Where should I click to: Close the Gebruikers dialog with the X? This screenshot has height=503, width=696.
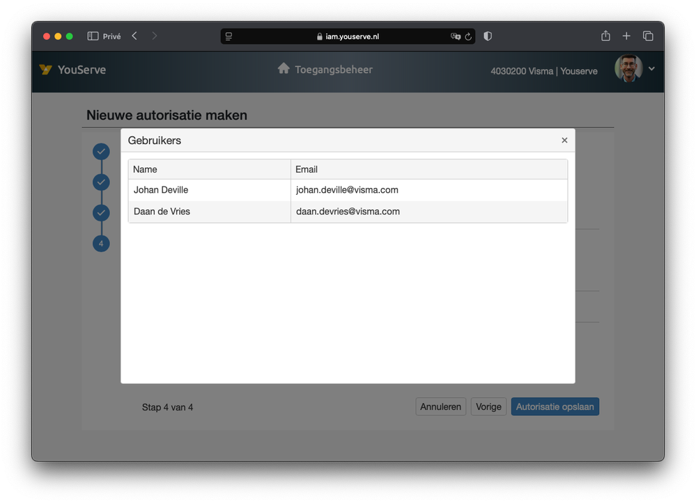coord(564,141)
